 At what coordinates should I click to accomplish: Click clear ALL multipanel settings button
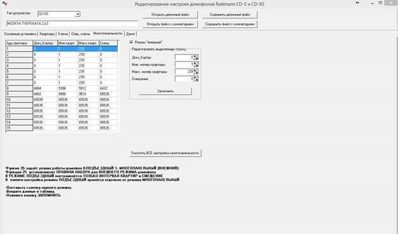(x=165, y=153)
